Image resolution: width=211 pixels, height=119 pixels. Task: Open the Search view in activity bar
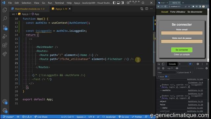(x=5, y=19)
